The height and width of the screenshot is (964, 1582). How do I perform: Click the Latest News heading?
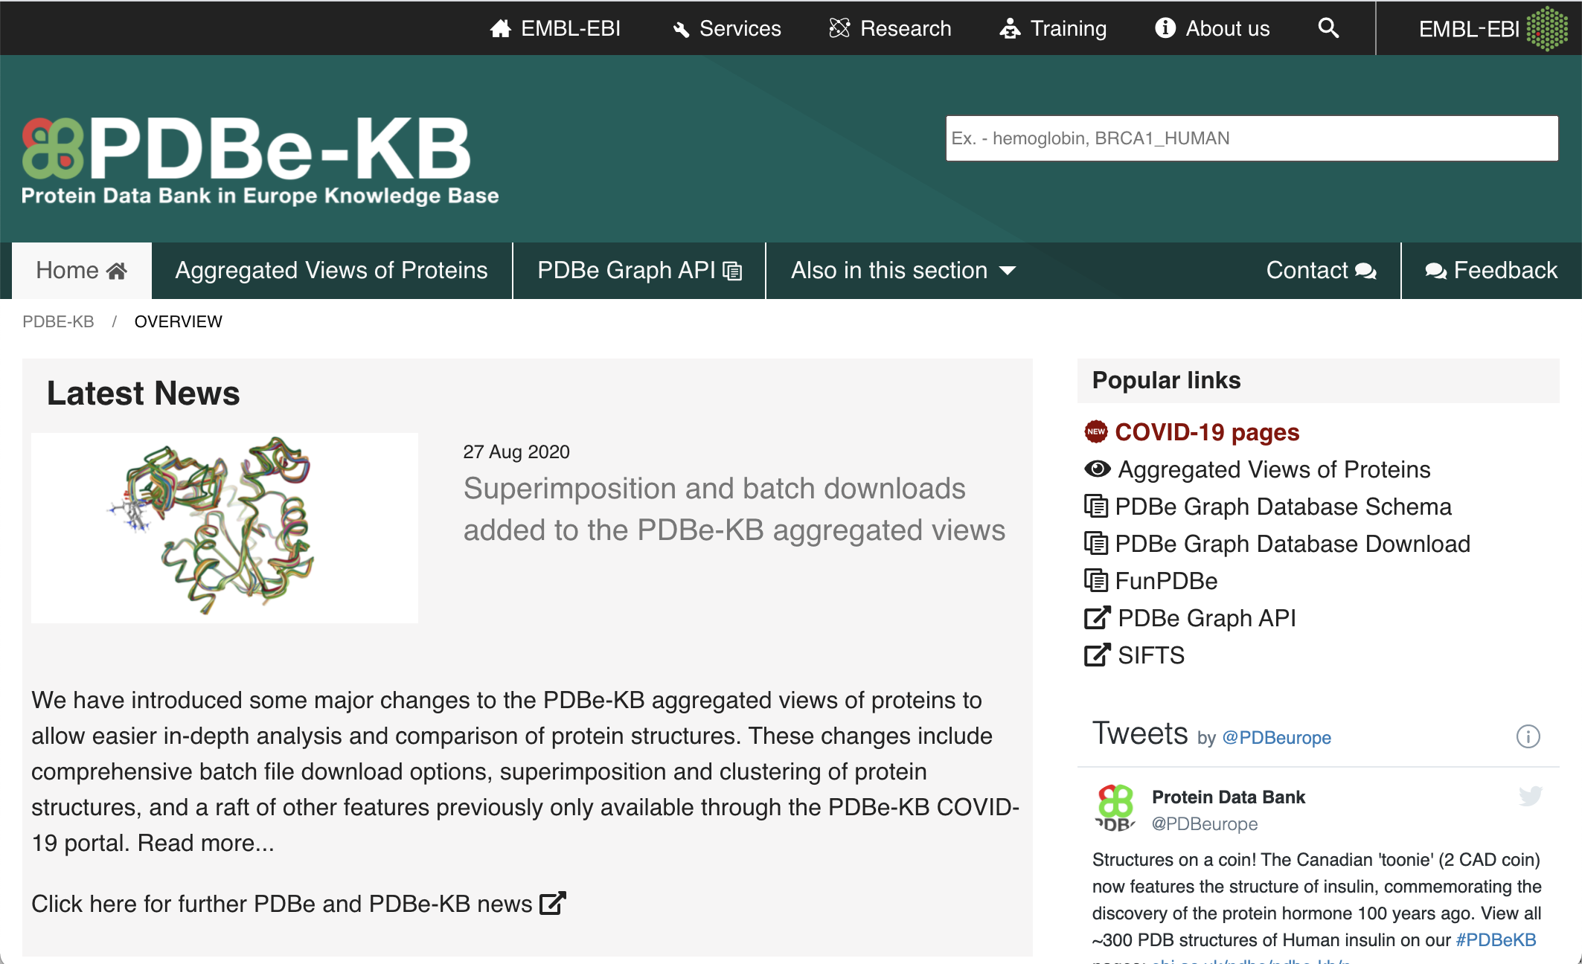coord(143,393)
